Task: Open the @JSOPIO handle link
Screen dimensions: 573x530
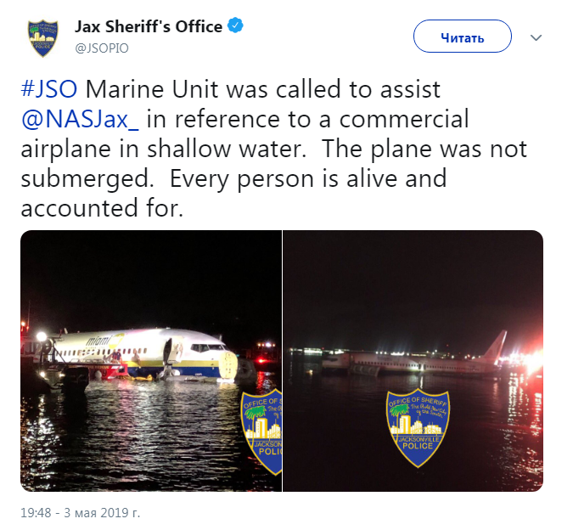Action: [x=102, y=48]
